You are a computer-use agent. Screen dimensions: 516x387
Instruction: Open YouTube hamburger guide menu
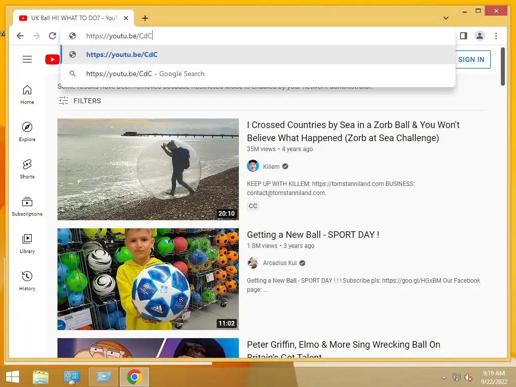pos(27,59)
